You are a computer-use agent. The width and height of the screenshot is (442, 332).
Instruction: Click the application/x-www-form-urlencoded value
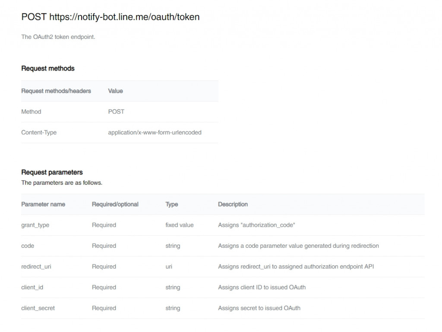[155, 133]
